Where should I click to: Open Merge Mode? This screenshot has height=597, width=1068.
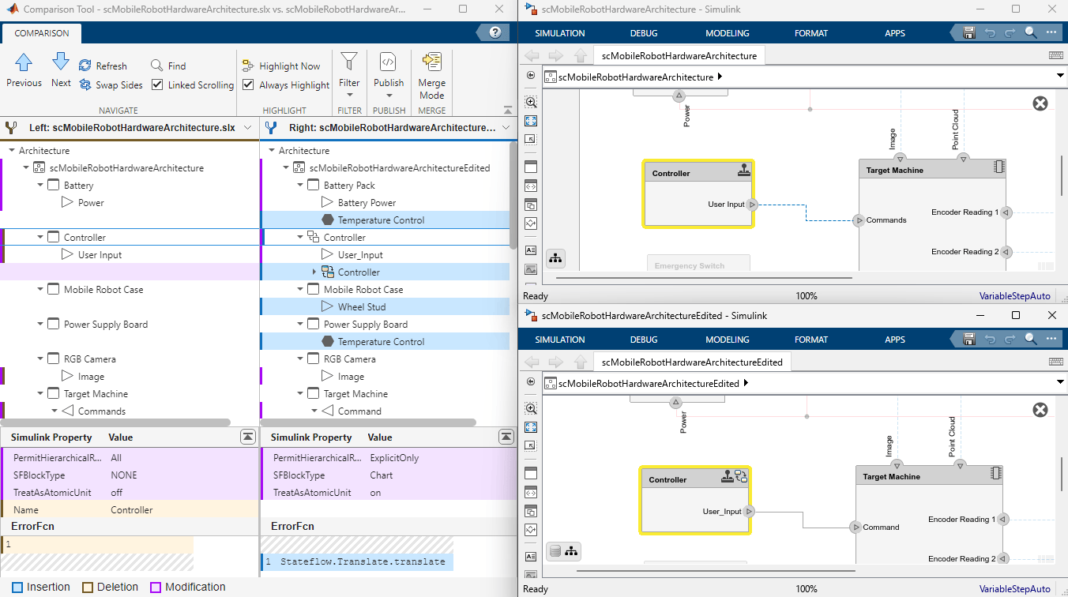tap(431, 75)
